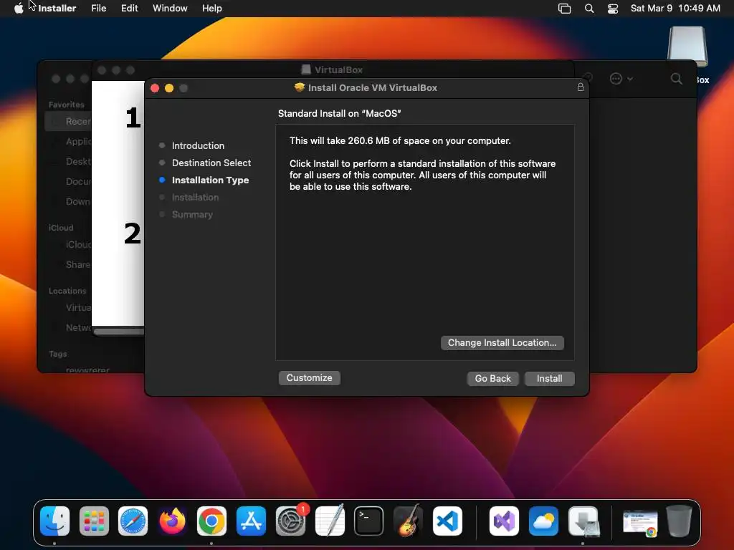Viewport: 734px width, 550px height.
Task: Click the Installer app icon in Dock
Action: tap(583, 521)
